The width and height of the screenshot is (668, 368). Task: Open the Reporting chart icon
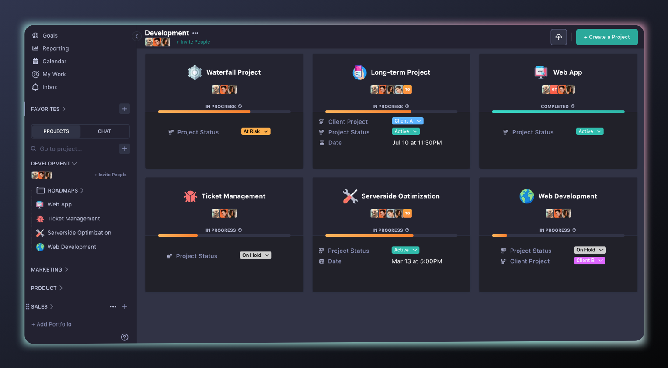click(x=35, y=48)
